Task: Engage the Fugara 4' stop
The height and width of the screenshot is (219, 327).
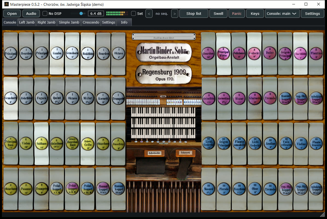Action: (x=42, y=98)
